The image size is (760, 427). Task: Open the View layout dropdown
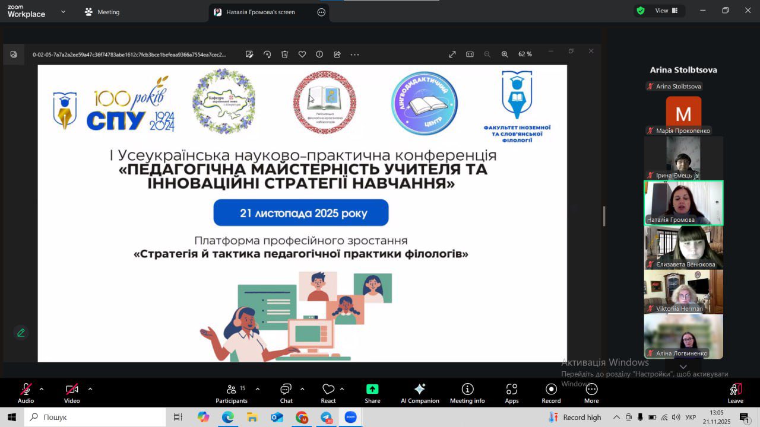click(666, 11)
